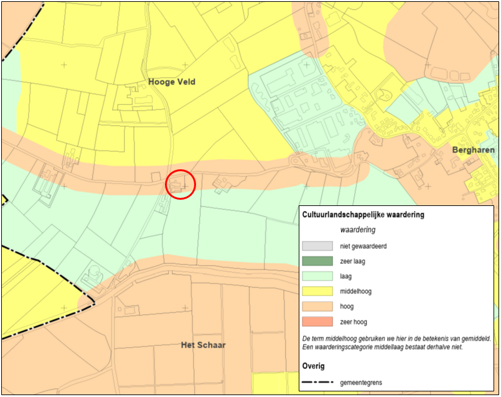Screen dimensions: 501x397
Task: Select the dark green 'zeer laag' swatch
Action: [317, 261]
